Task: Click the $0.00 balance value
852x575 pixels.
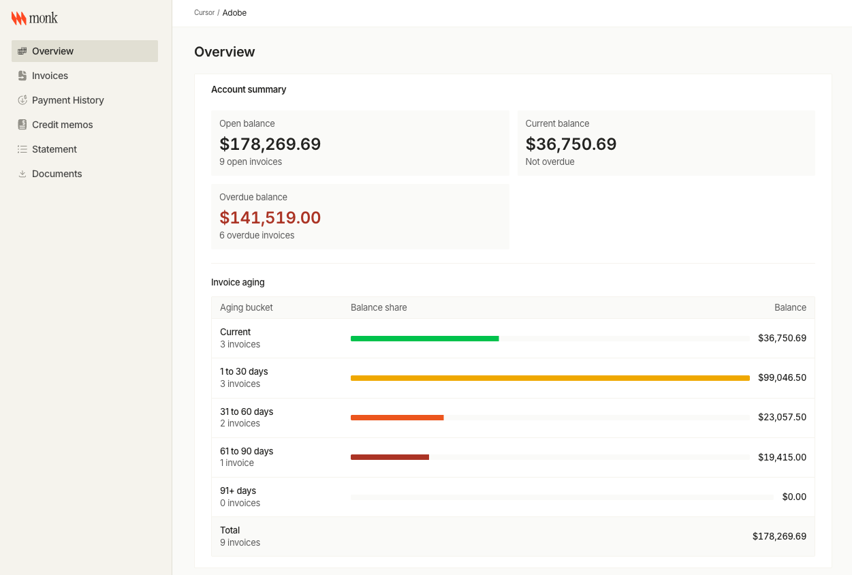Action: click(794, 497)
